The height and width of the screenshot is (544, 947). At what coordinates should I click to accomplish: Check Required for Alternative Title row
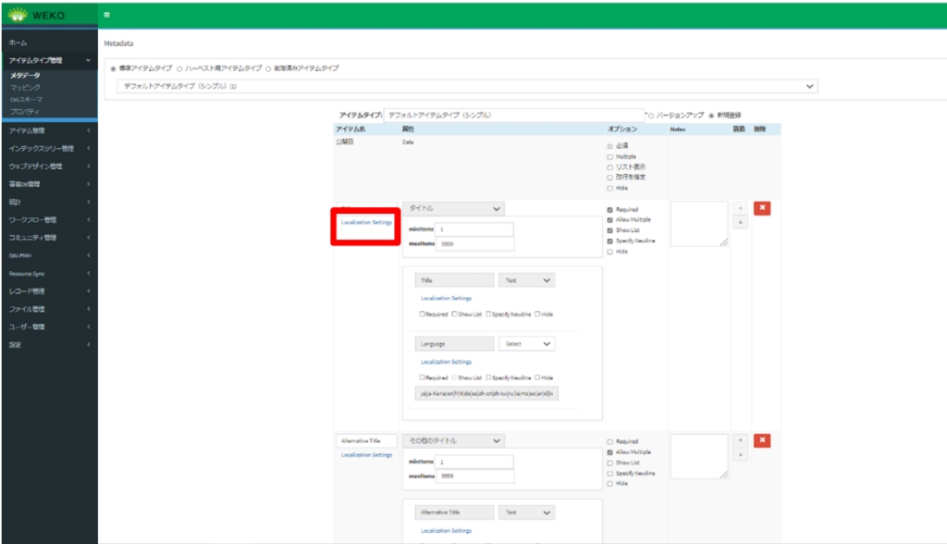coord(609,442)
